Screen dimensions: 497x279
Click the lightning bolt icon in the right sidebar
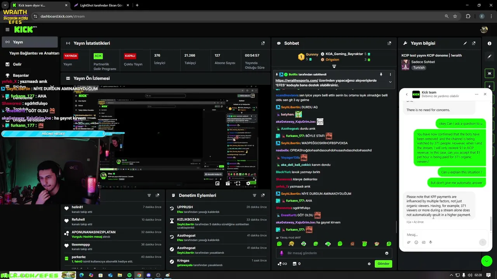(x=489, y=86)
